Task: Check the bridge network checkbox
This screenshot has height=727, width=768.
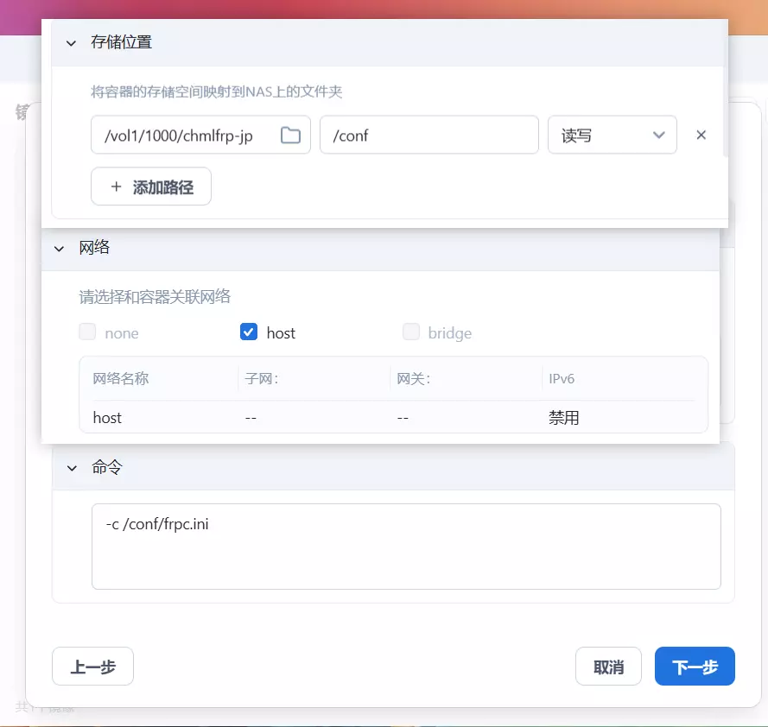Action: pos(411,332)
